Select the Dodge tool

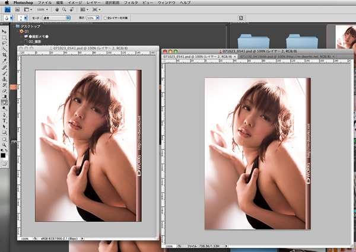[4, 109]
